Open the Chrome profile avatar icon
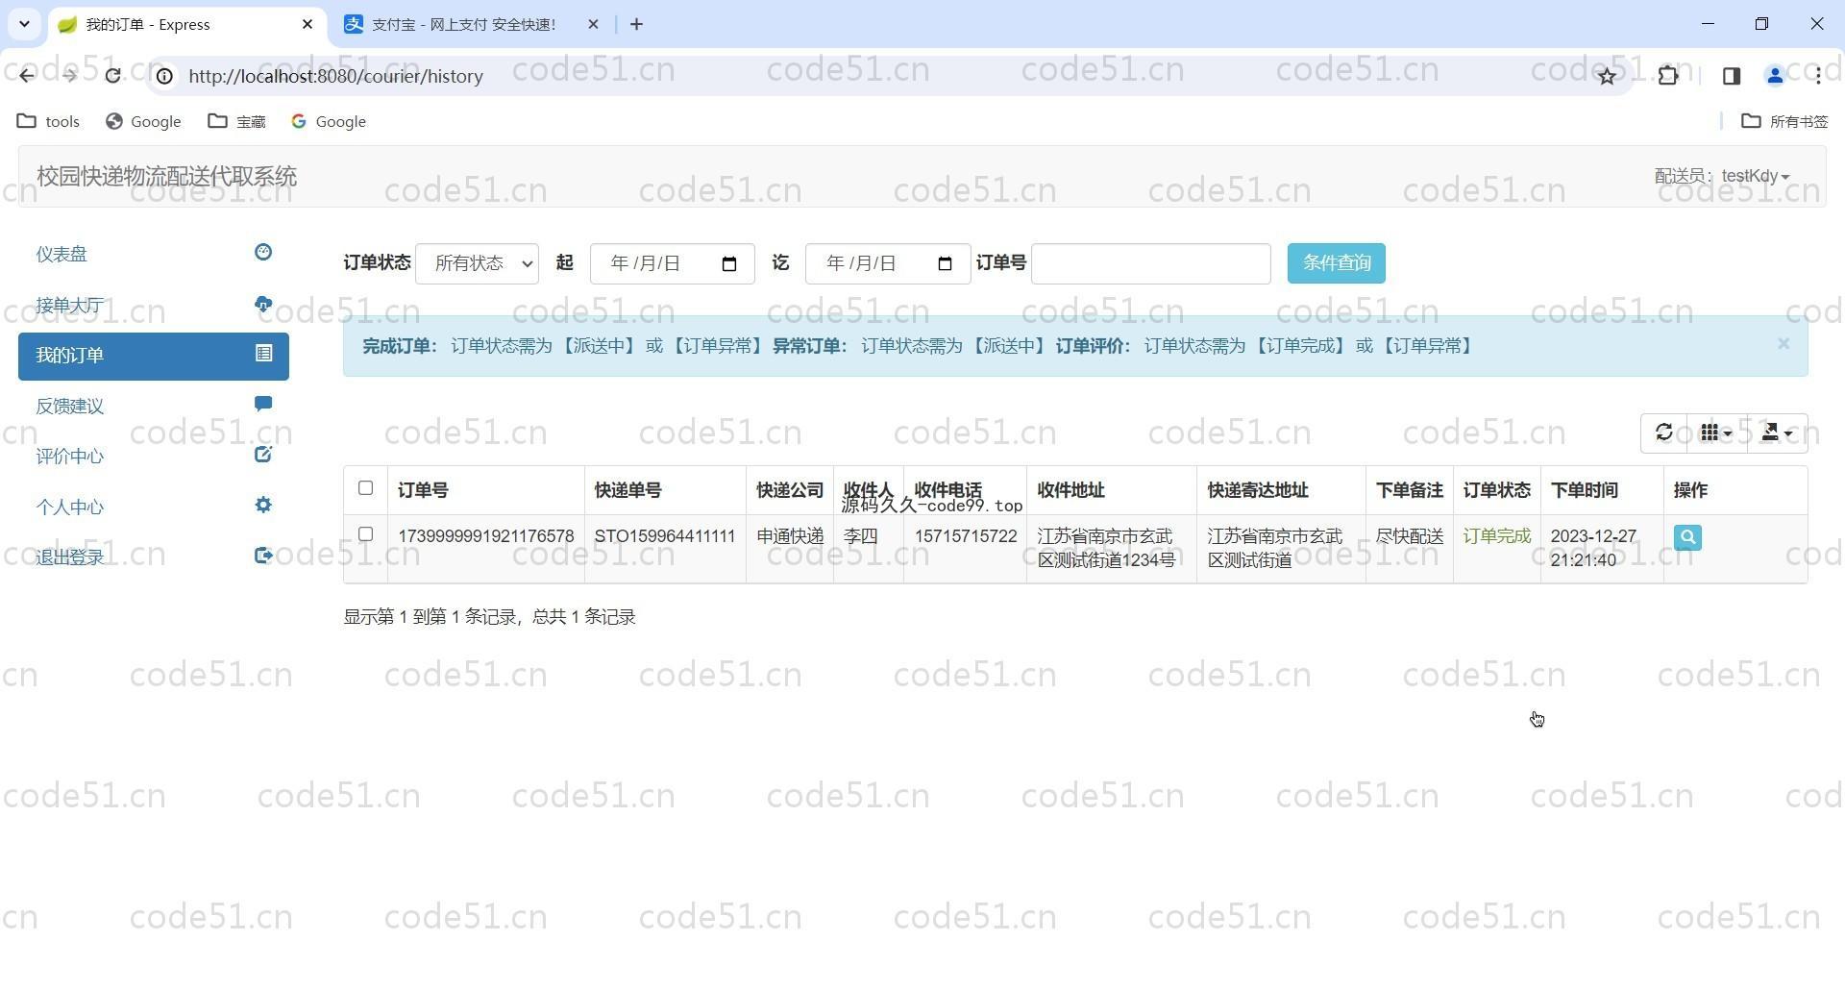1845x990 pixels. 1775,75
